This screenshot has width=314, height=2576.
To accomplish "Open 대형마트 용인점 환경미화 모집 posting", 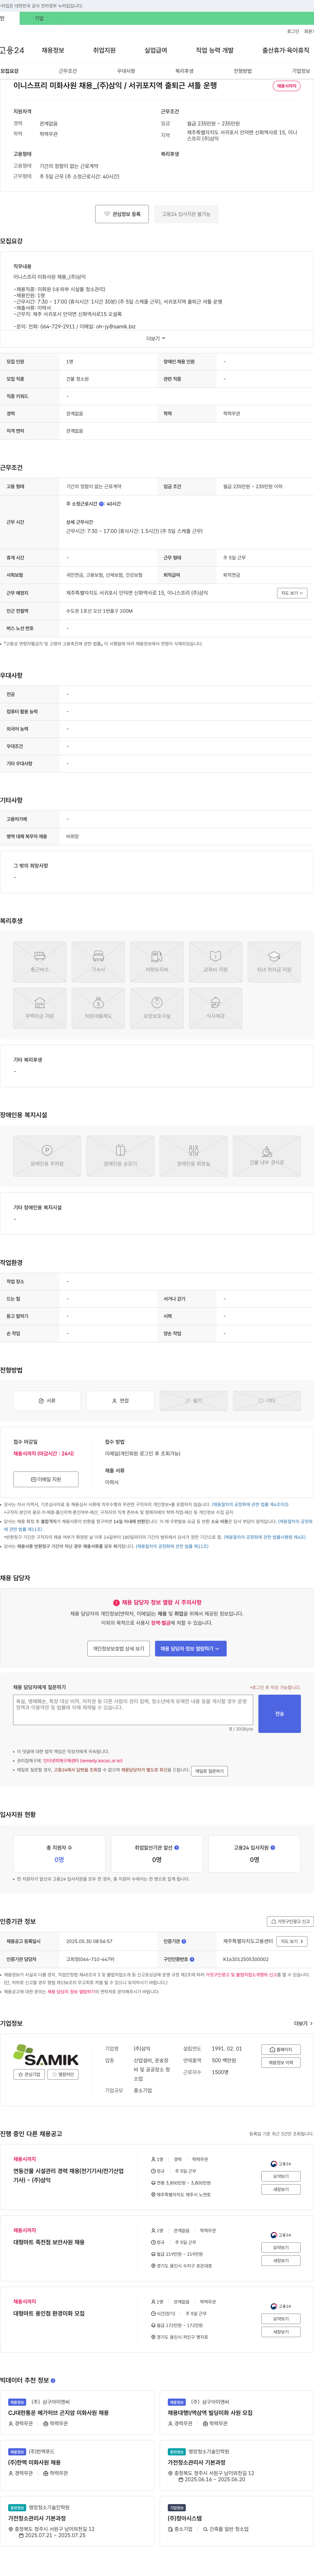I will pos(49,2313).
